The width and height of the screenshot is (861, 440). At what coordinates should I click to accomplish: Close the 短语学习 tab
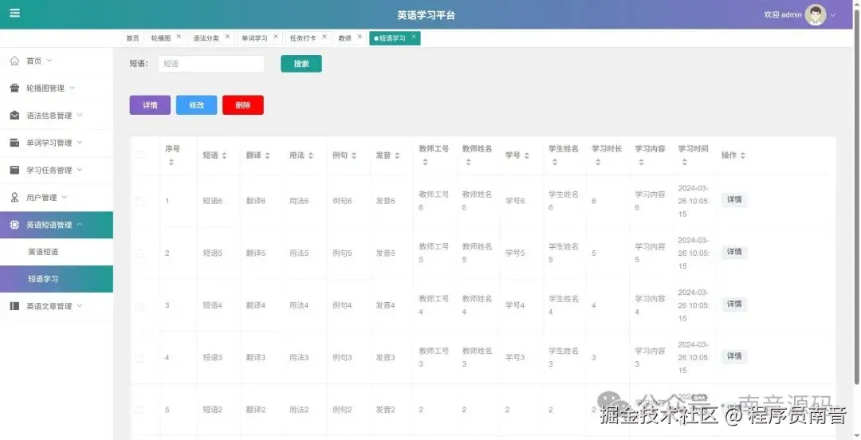click(x=414, y=37)
